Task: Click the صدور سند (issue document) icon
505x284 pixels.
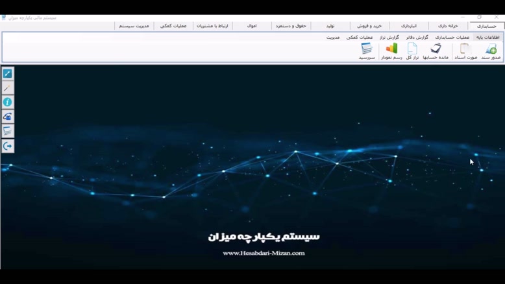Action: point(491,51)
